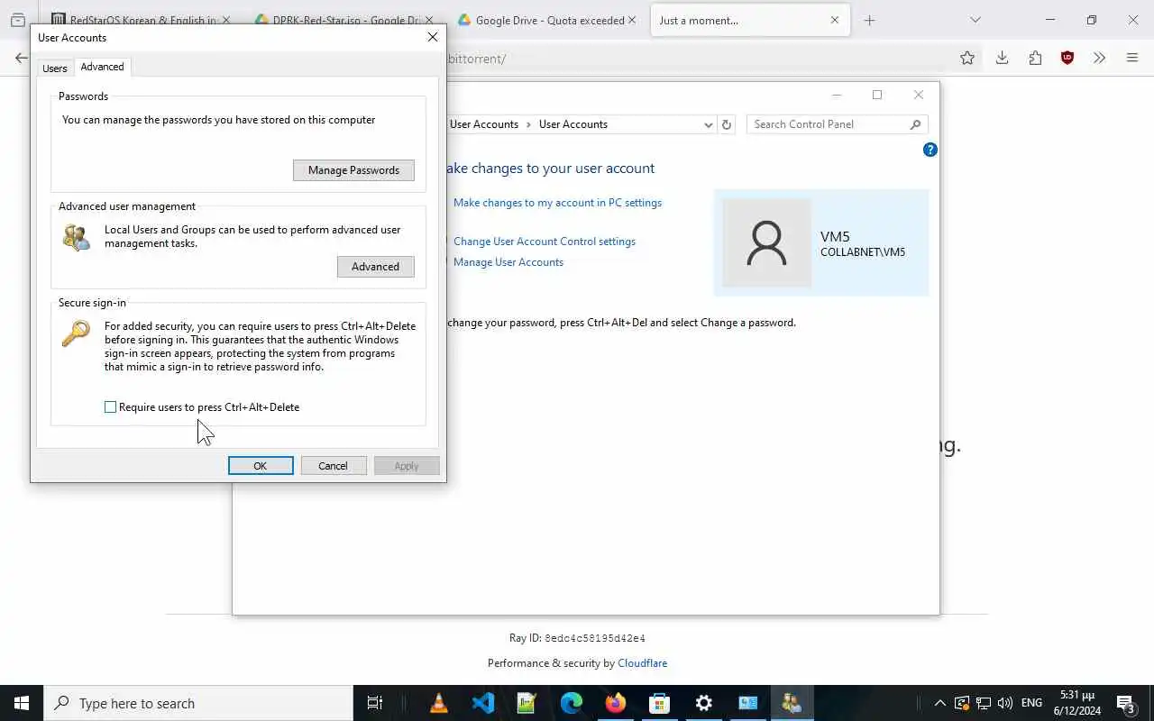This screenshot has width=1154, height=721.
Task: Switch to the Users tab in the dialog
Action: (55, 68)
